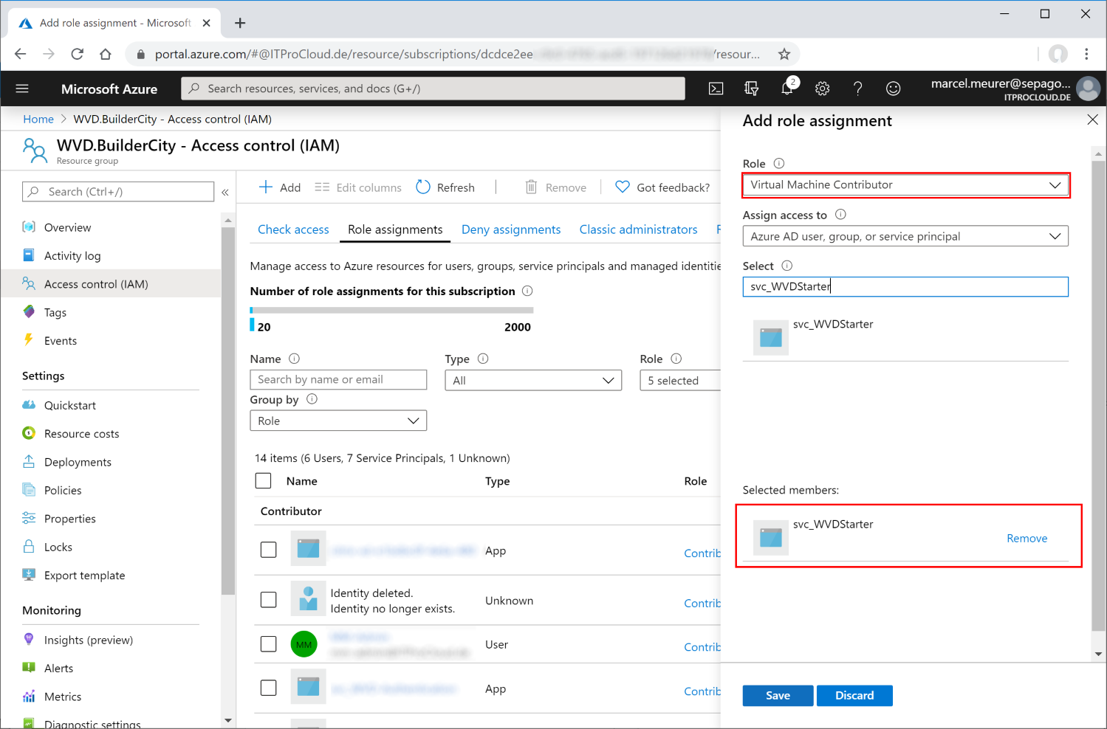The height and width of the screenshot is (729, 1107).
Task: Click the Discard button
Action: coord(854,696)
